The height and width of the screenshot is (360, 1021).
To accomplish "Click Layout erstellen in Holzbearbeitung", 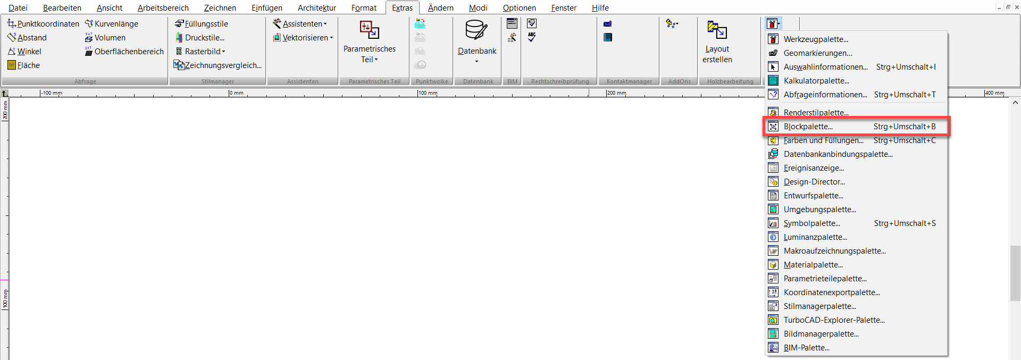I will point(717,43).
